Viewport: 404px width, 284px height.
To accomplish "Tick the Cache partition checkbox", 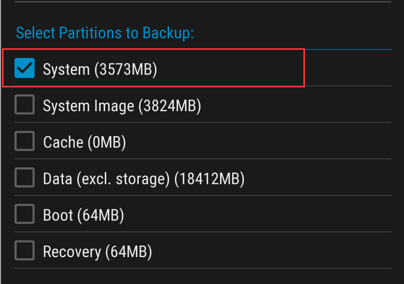I will pos(24,141).
